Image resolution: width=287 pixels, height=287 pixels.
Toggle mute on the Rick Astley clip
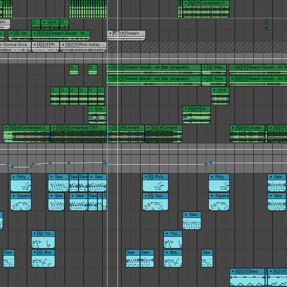coord(69,45)
